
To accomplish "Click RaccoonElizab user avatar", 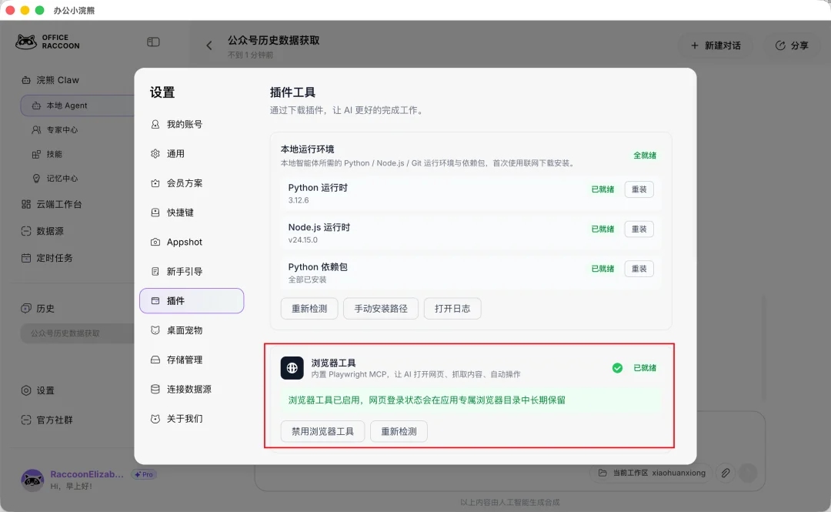I will pyautogui.click(x=32, y=480).
